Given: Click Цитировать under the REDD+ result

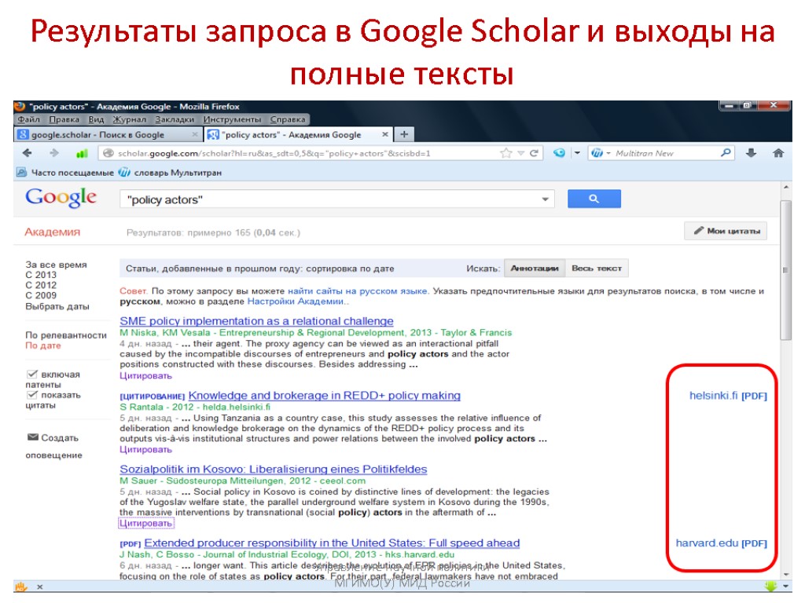Looking at the screenshot, I should (145, 450).
